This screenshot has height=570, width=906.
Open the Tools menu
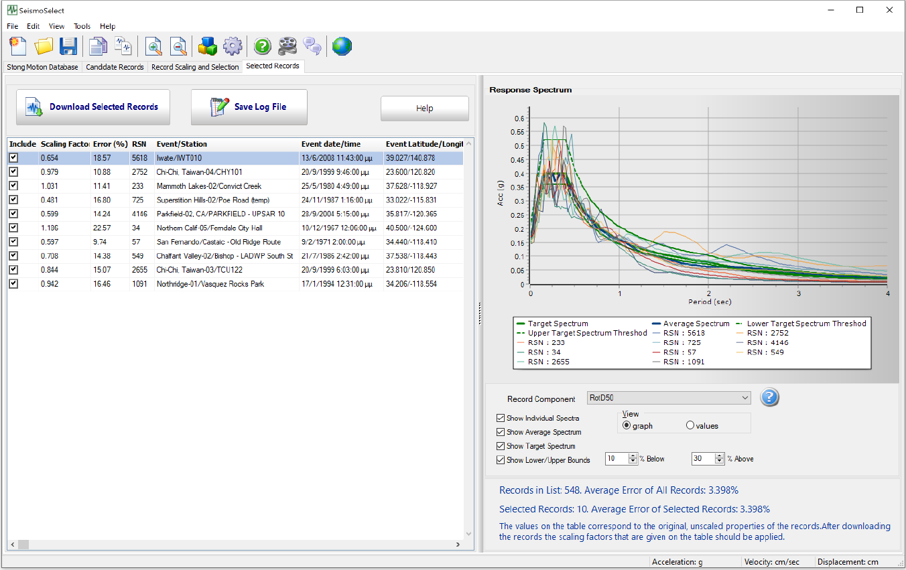click(x=82, y=26)
